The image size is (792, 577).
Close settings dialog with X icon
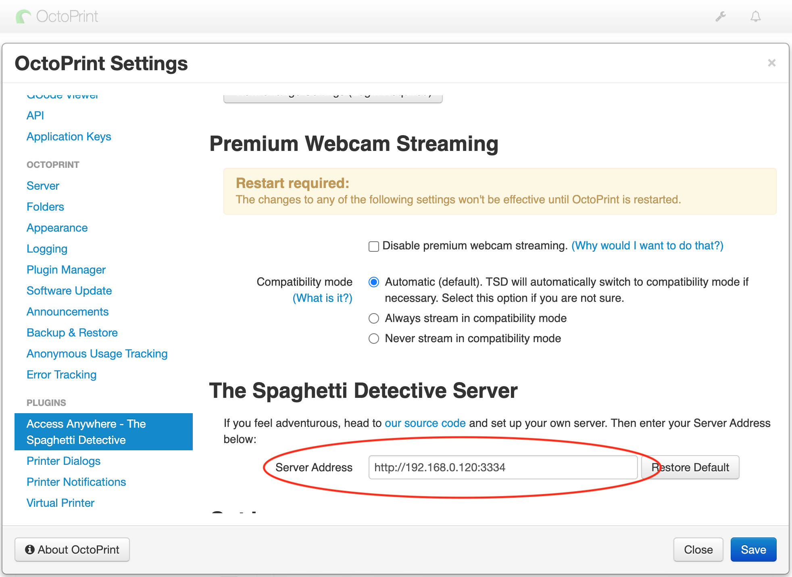[x=771, y=63]
